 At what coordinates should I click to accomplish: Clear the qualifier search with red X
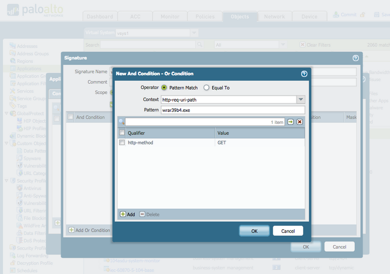300,122
